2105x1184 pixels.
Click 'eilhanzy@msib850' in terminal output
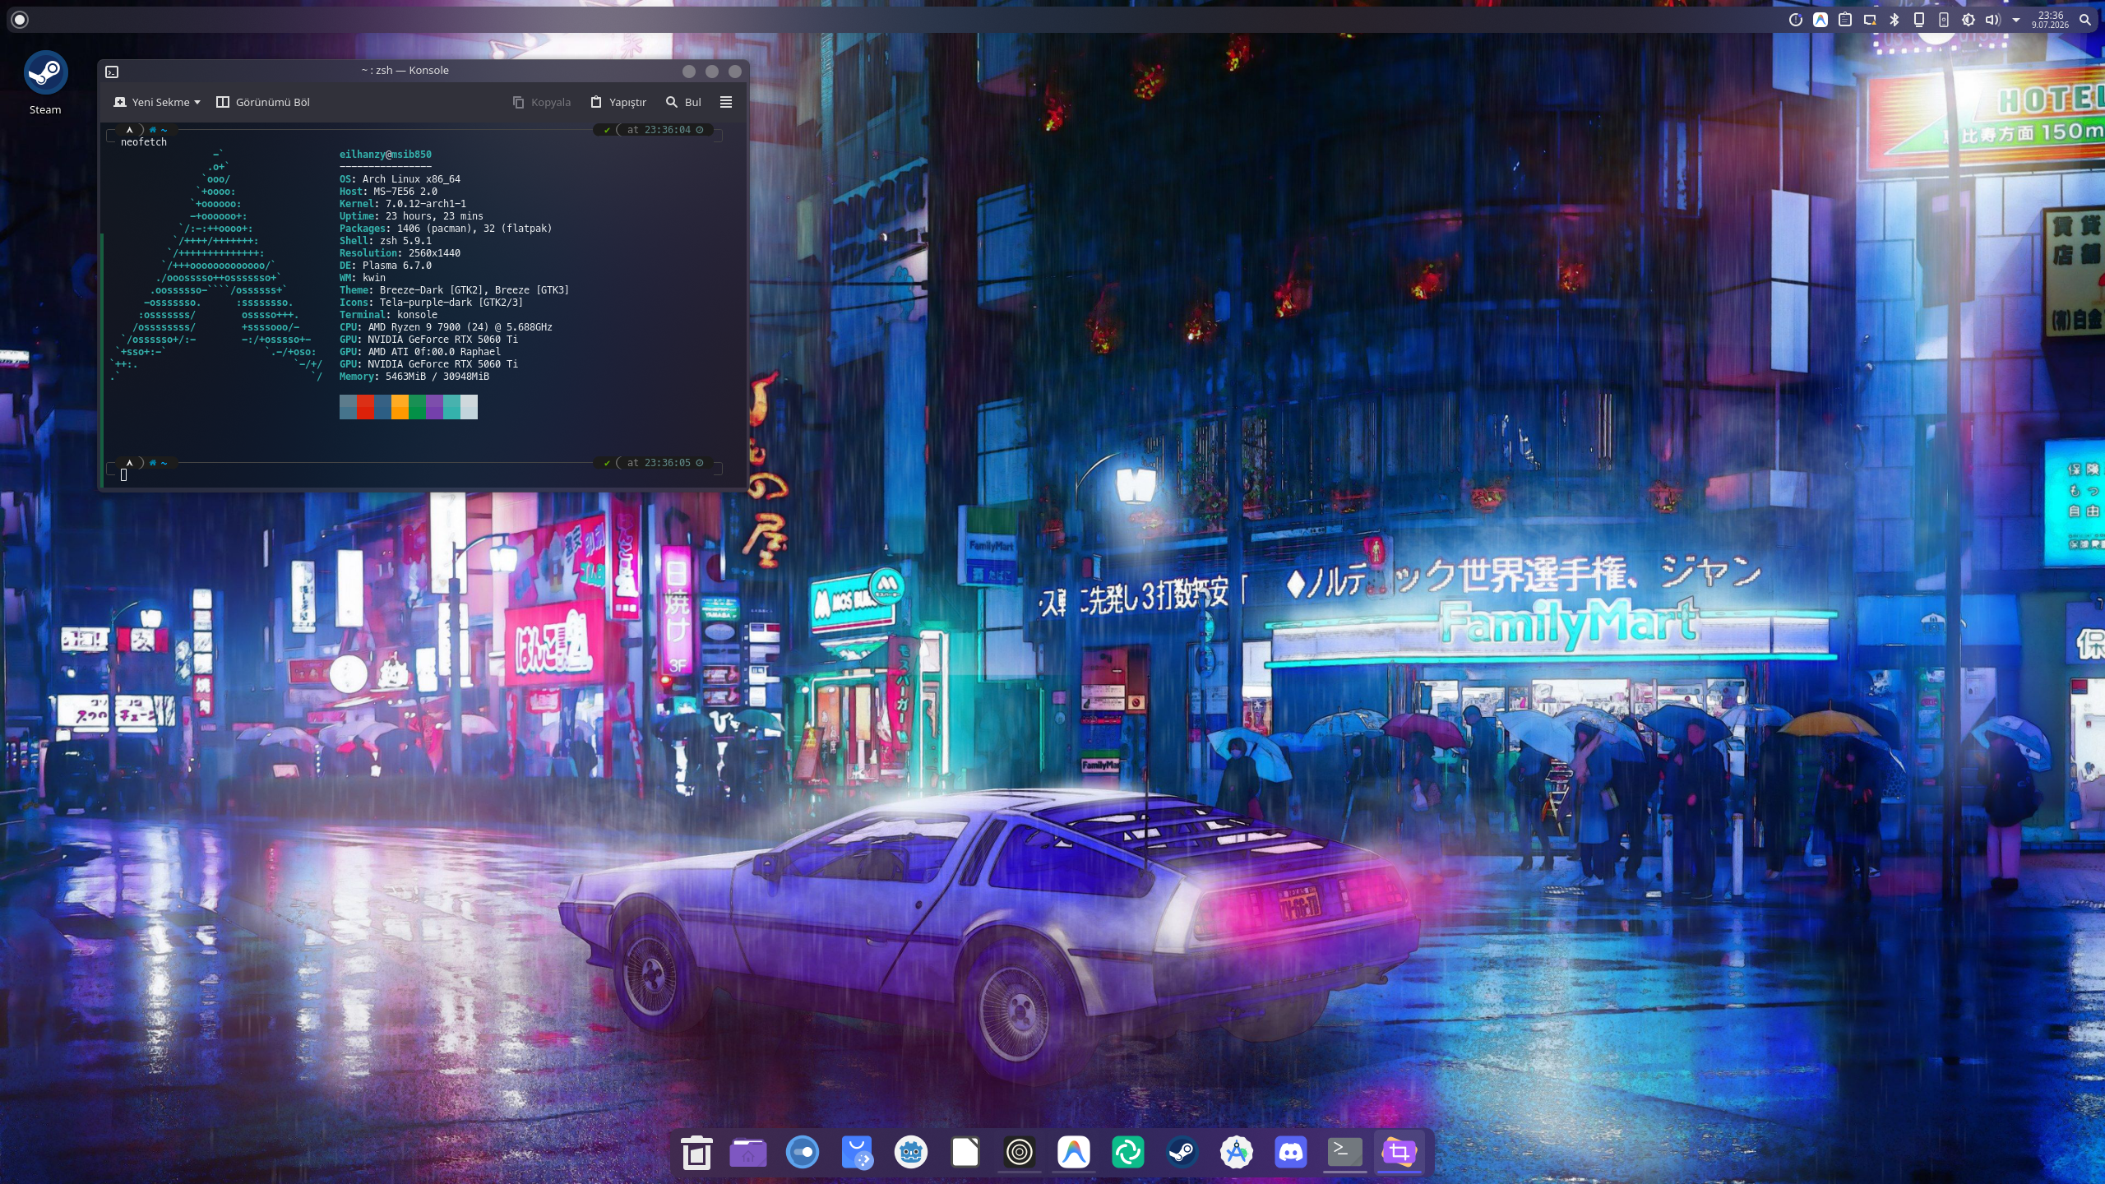point(386,154)
